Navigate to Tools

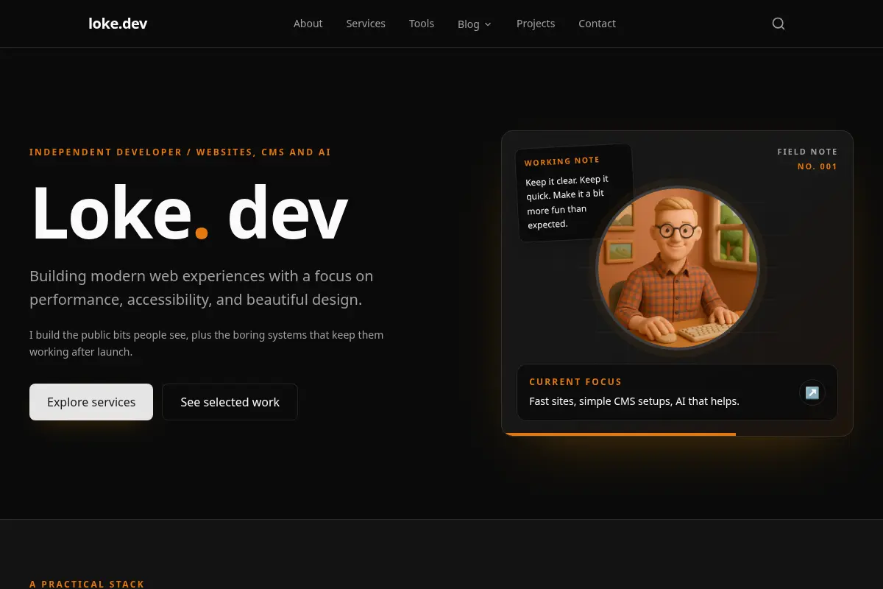[422, 24]
